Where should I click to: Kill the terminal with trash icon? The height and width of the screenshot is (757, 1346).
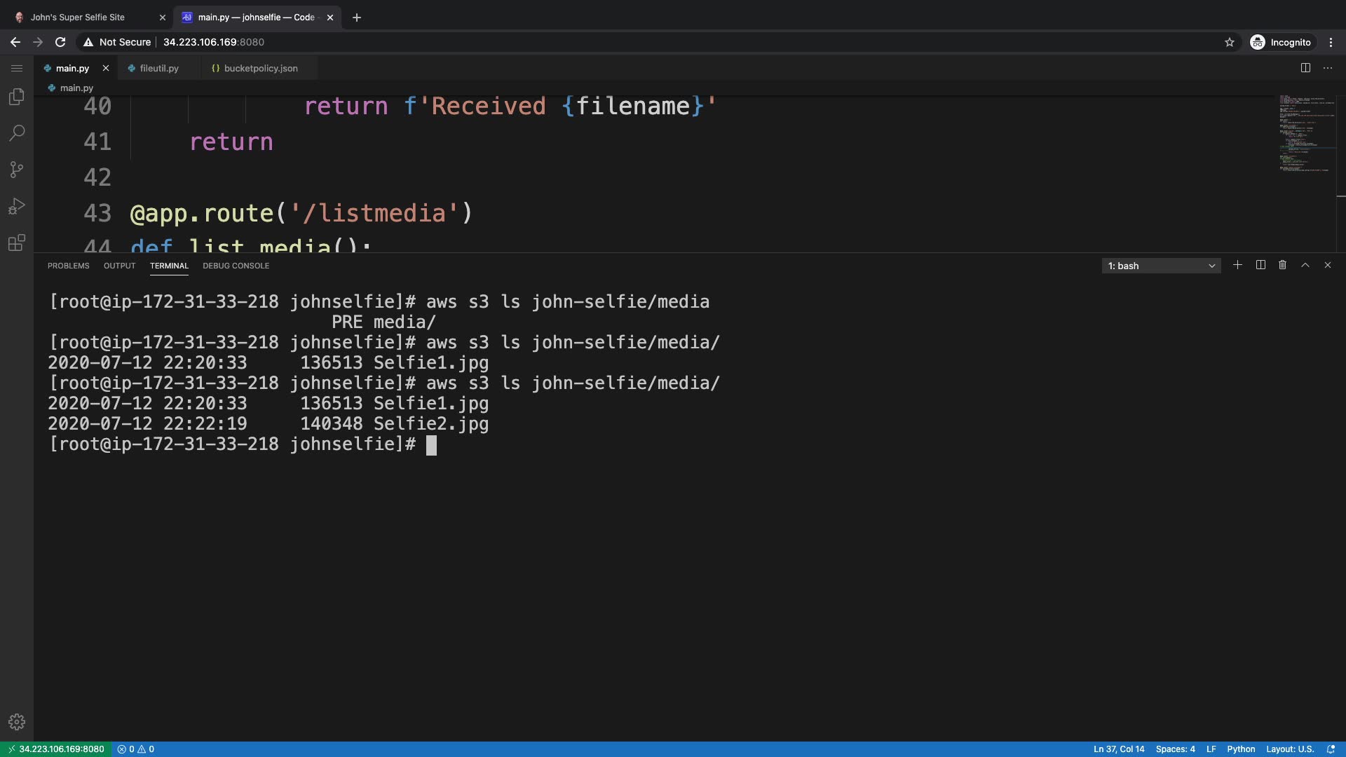[1282, 265]
